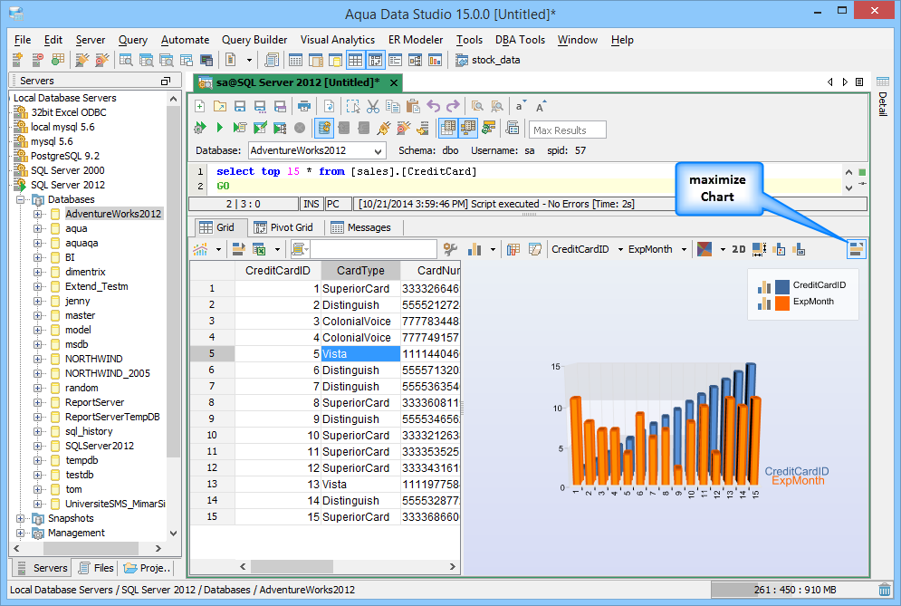The height and width of the screenshot is (606, 901).
Task: Toggle the first split results view button
Action: (448, 128)
